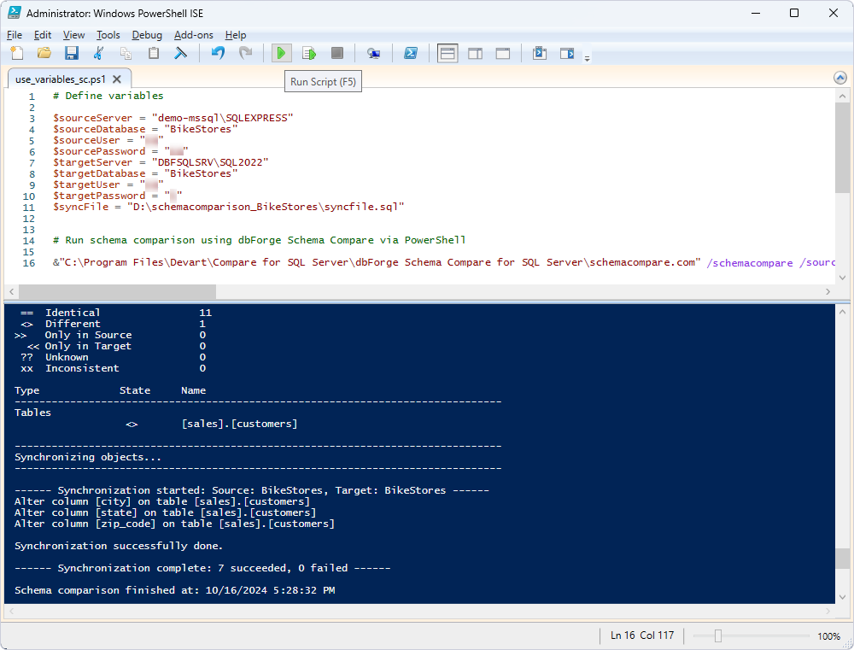The image size is (854, 650).
Task: Click the 'Ln 16 Col 117' status indicator
Action: (x=642, y=635)
